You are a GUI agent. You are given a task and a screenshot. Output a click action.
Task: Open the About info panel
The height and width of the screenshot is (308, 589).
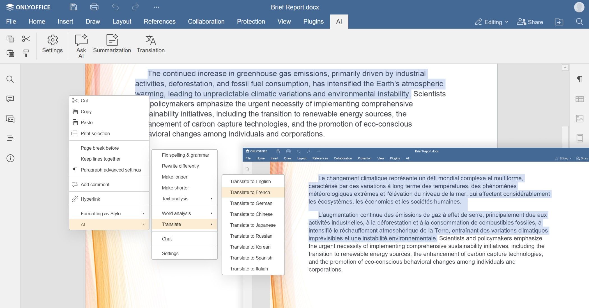click(10, 158)
